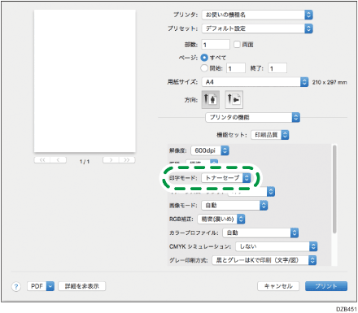Viewport: 358px width, 313px height.
Task: Click the 1 / 1 page counter
Action: click(x=85, y=162)
